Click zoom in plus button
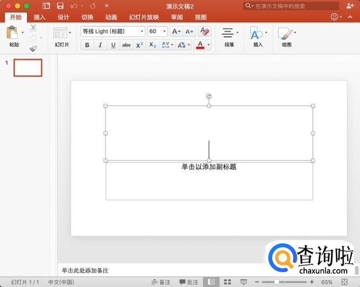This screenshot has height=287, width=360. point(312,282)
